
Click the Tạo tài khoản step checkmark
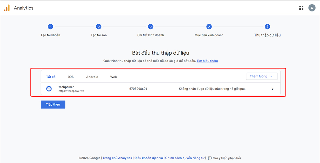coord(50,27)
